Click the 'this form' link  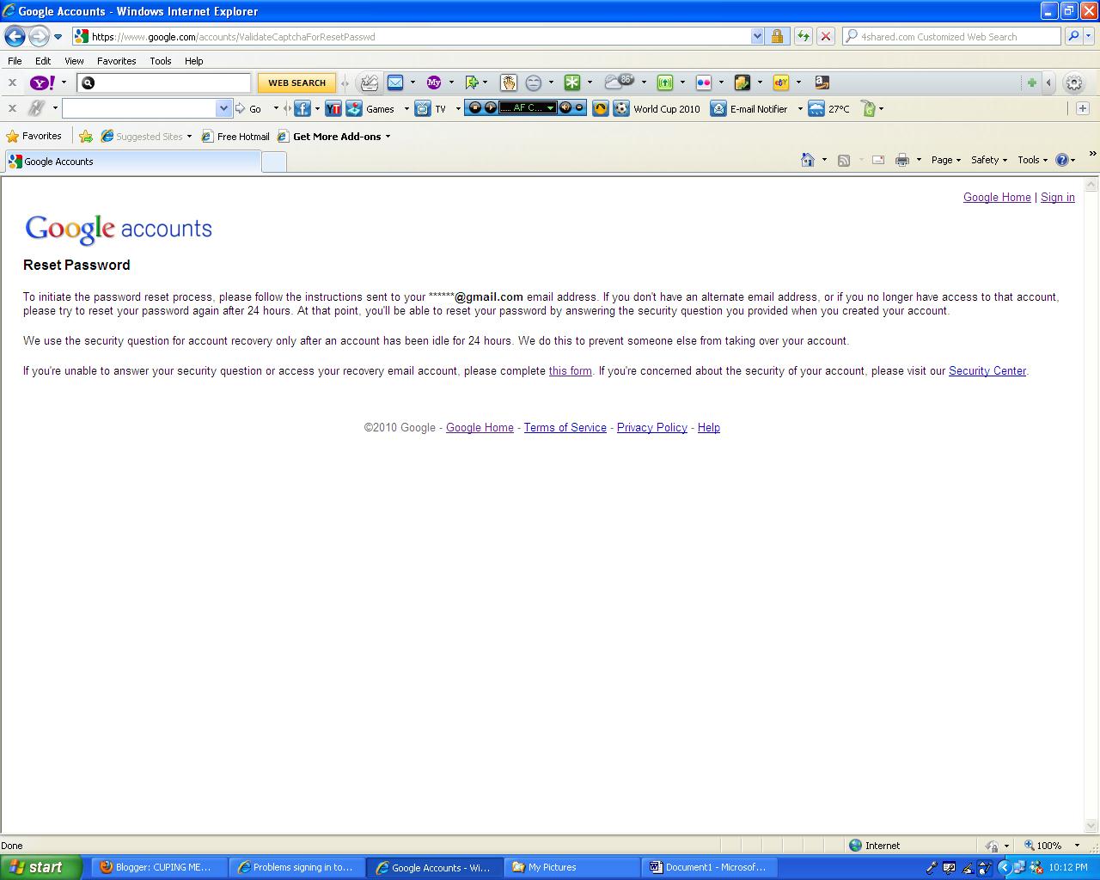pyautogui.click(x=570, y=370)
